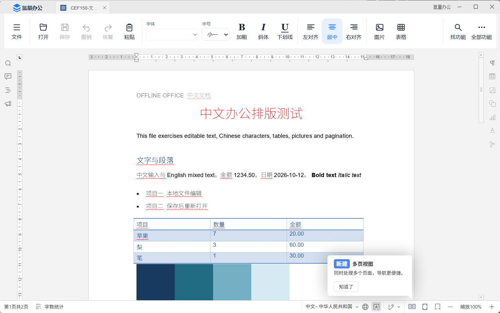
Task: Open the comments panel icon in the left sidebar
Action: pyautogui.click(x=8, y=77)
